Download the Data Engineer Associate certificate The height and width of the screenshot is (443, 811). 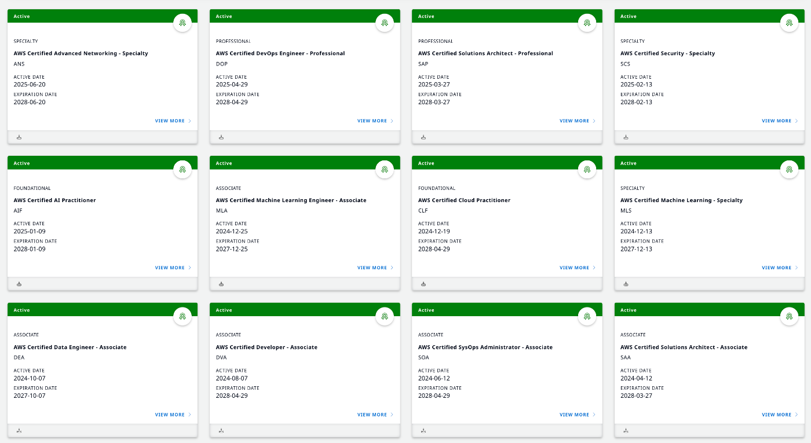point(19,431)
